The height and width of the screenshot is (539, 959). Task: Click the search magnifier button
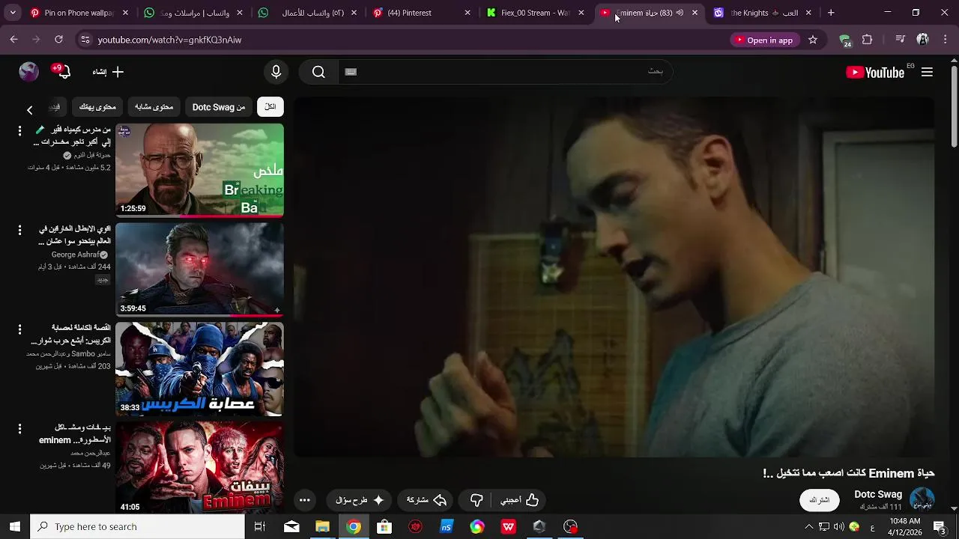(318, 72)
